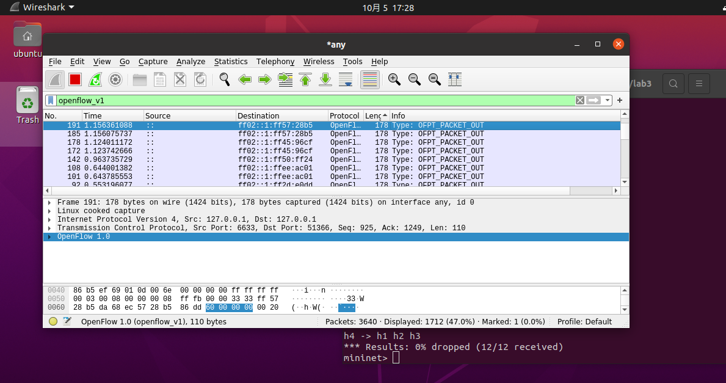Open capture options gear icon
The width and height of the screenshot is (726, 383).
tap(115, 79)
